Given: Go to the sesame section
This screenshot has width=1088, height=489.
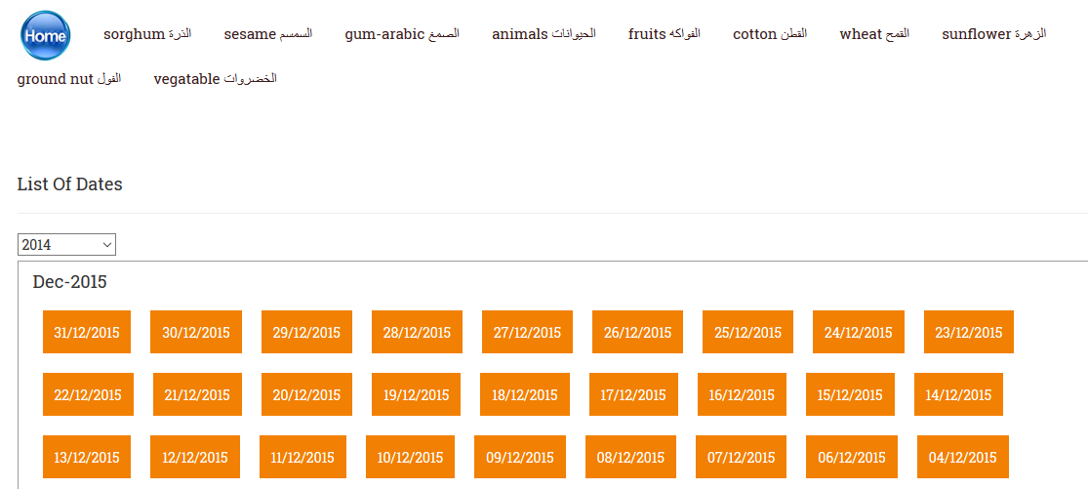Looking at the screenshot, I should click(267, 34).
